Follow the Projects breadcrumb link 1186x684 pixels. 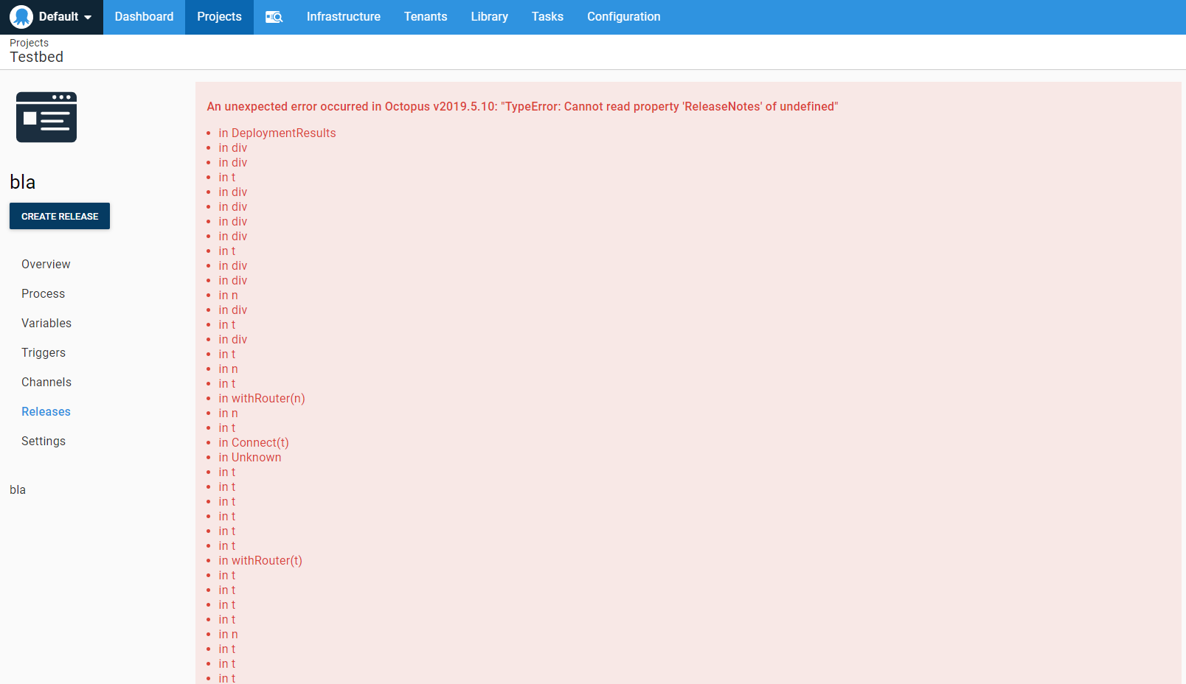[29, 43]
